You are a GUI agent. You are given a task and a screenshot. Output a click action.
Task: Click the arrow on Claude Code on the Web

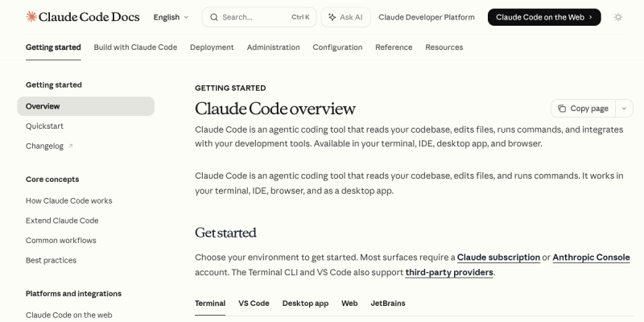click(591, 17)
